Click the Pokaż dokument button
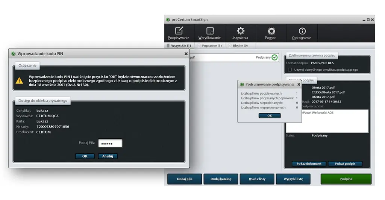This screenshot has height=200, width=385. click(x=309, y=164)
